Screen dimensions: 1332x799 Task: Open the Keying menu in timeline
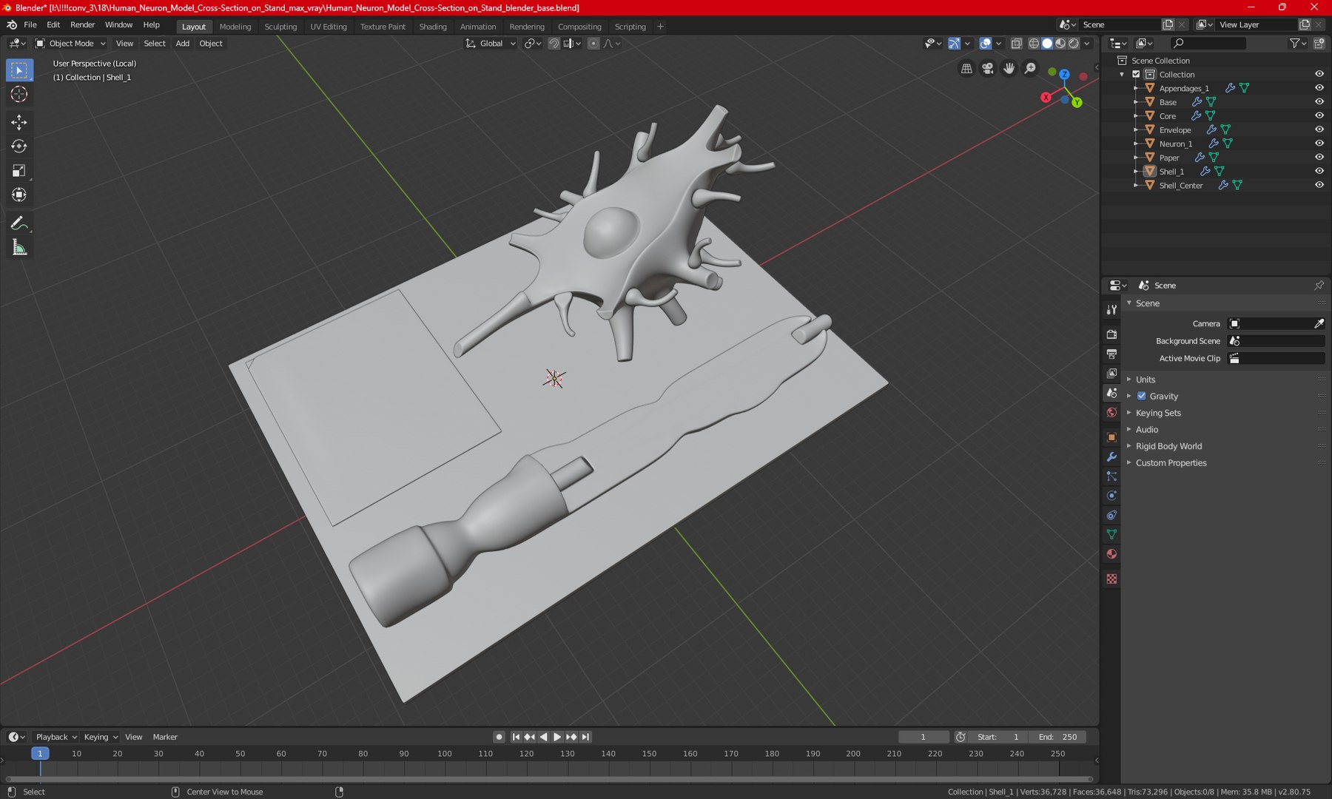[x=100, y=737]
